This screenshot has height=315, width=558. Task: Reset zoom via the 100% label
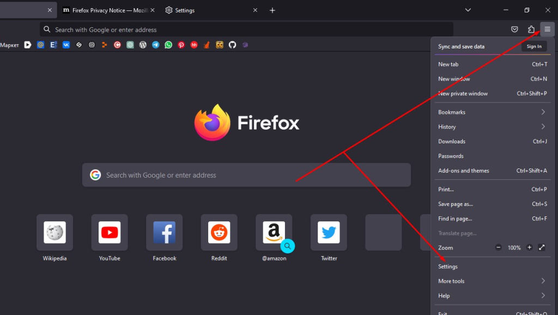coord(514,248)
